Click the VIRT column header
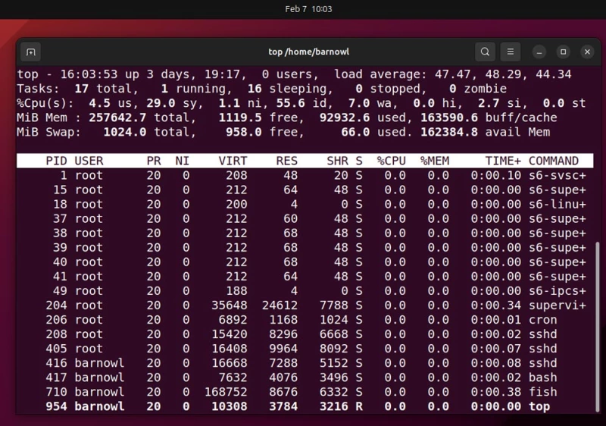 pyautogui.click(x=233, y=161)
